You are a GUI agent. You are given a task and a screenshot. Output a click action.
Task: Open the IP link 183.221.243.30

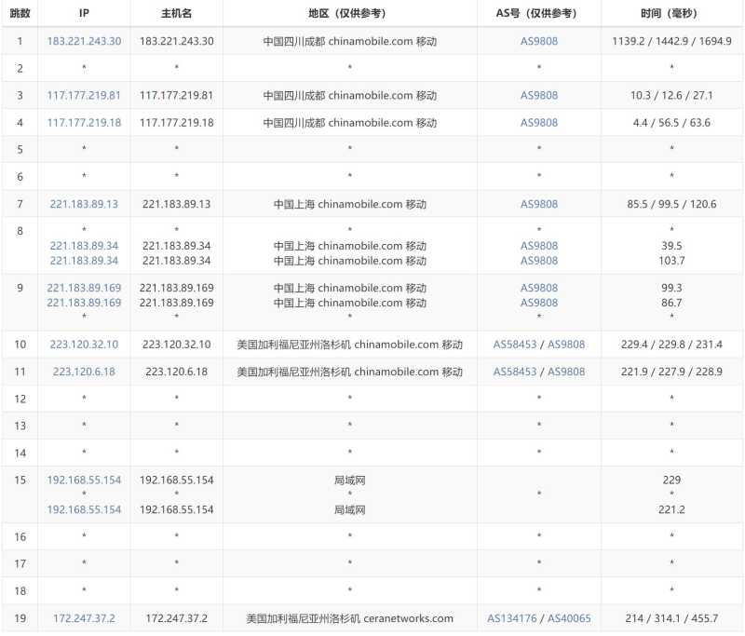pos(84,41)
